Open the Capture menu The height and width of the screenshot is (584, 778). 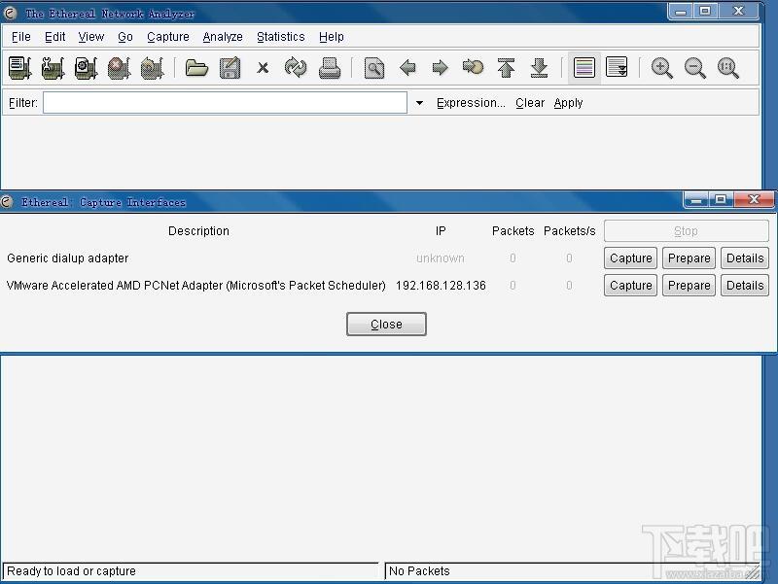click(168, 37)
